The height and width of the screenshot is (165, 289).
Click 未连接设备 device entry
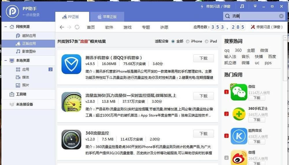(x=28, y=104)
